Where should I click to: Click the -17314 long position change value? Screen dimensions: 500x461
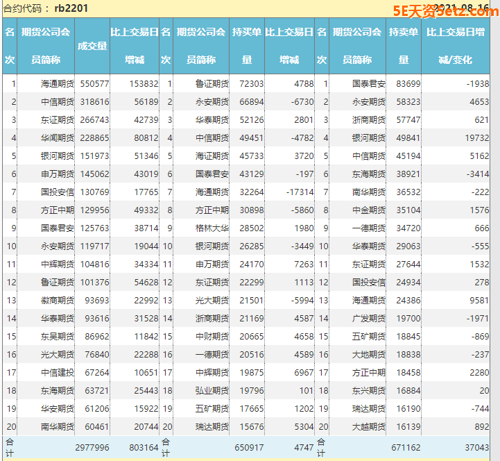[300, 192]
